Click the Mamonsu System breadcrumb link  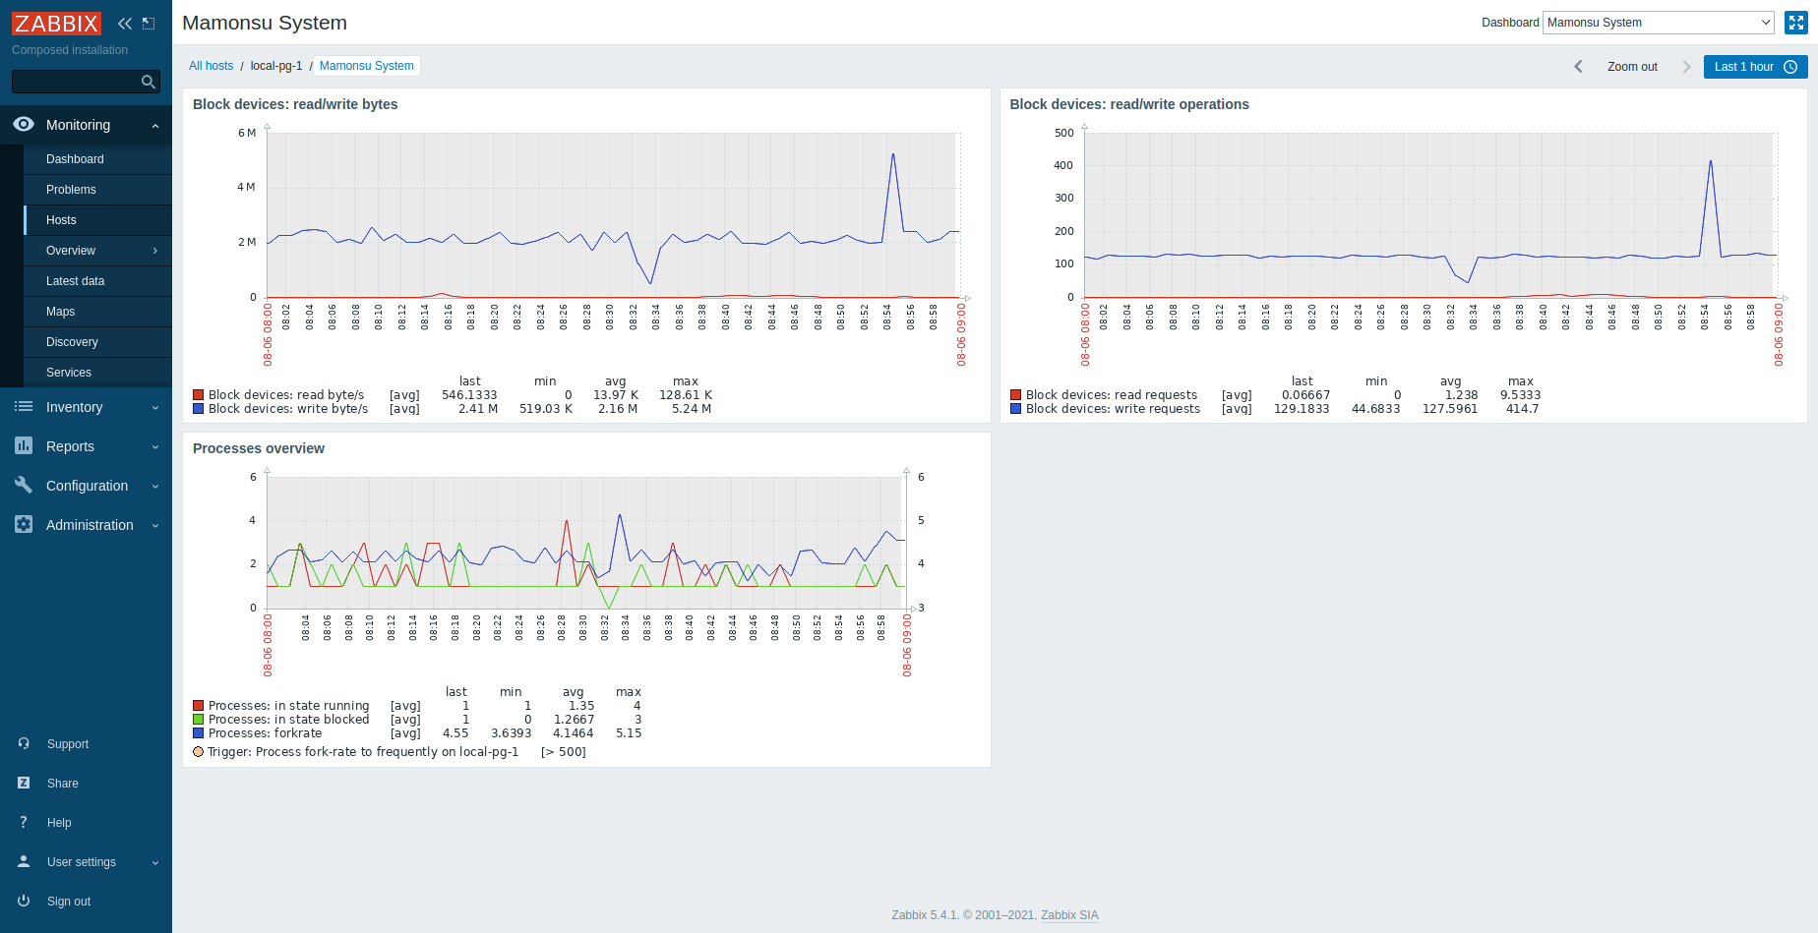367,66
